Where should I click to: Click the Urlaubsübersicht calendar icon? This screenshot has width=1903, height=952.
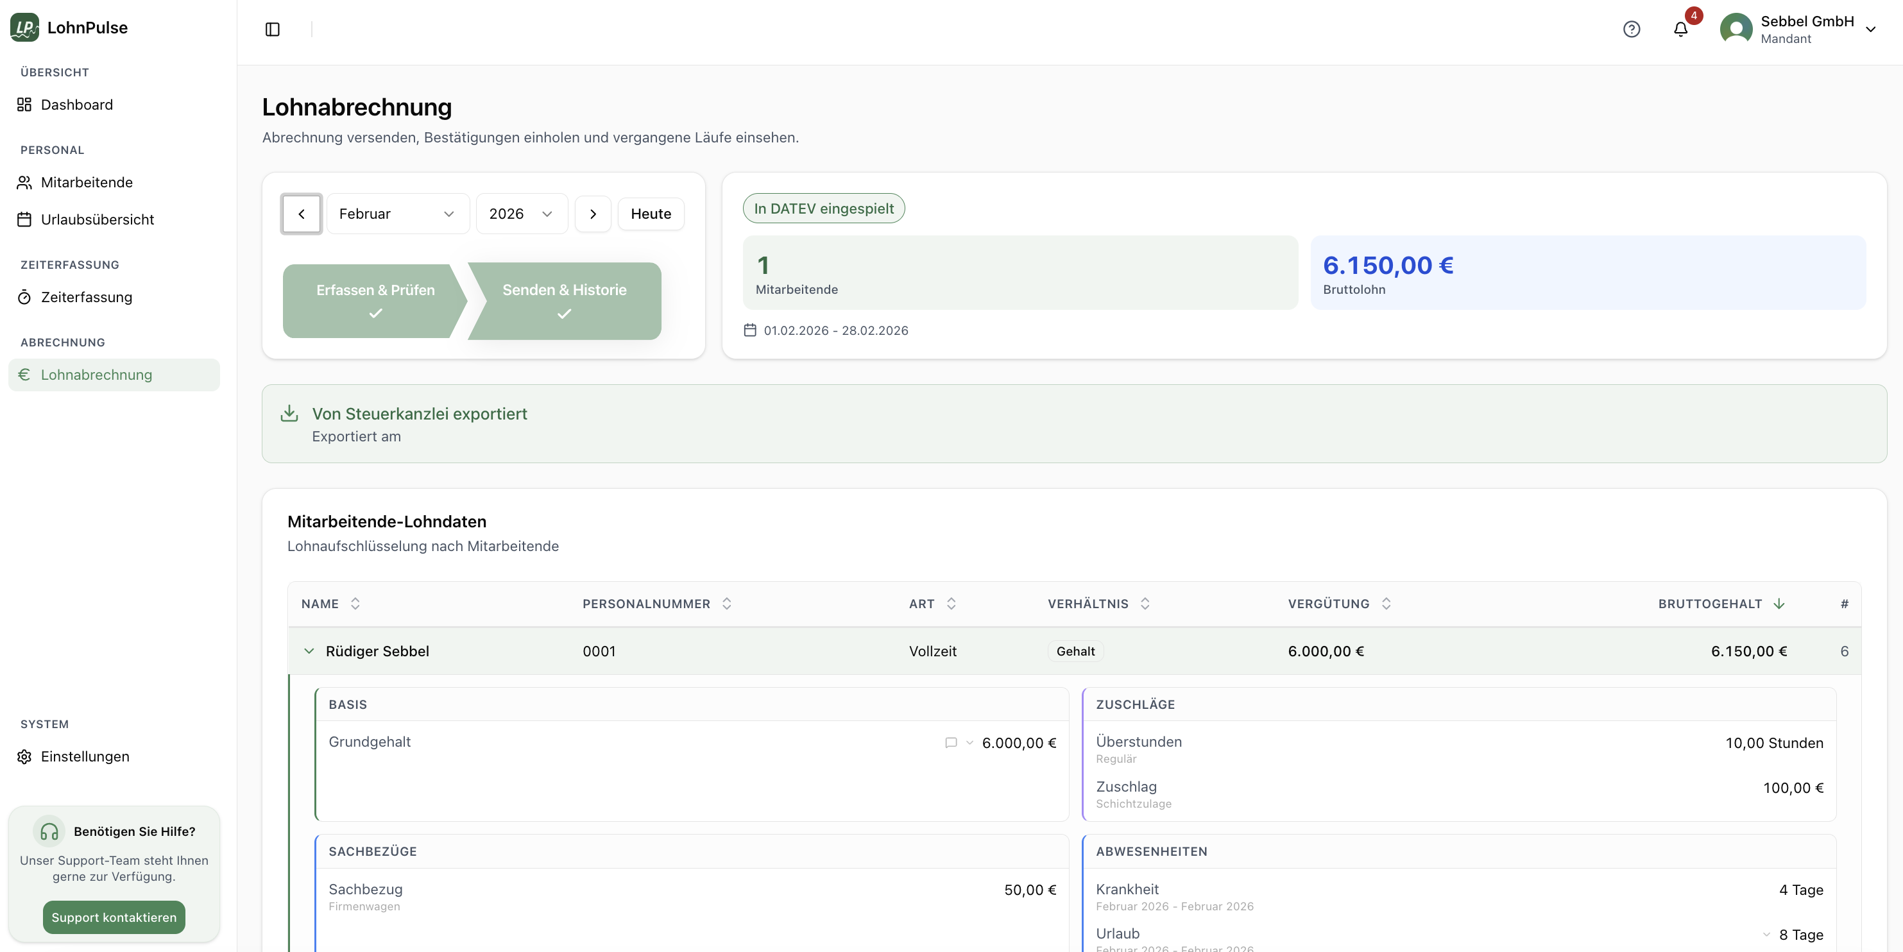[24, 219]
